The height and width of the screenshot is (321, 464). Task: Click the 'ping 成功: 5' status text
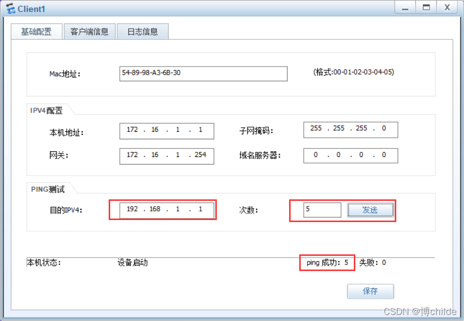click(x=328, y=262)
